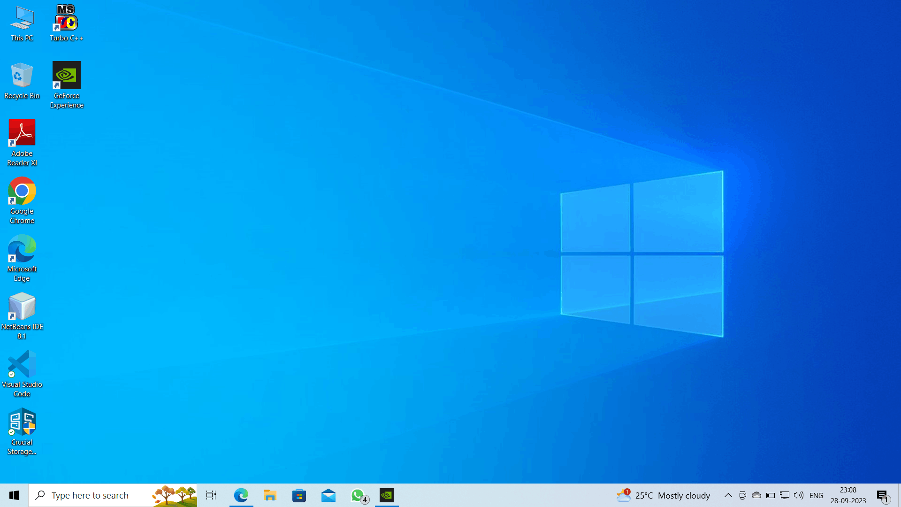Viewport: 901px width, 507px height.
Task: Open the clock and date calendar flyout
Action: pos(848,495)
